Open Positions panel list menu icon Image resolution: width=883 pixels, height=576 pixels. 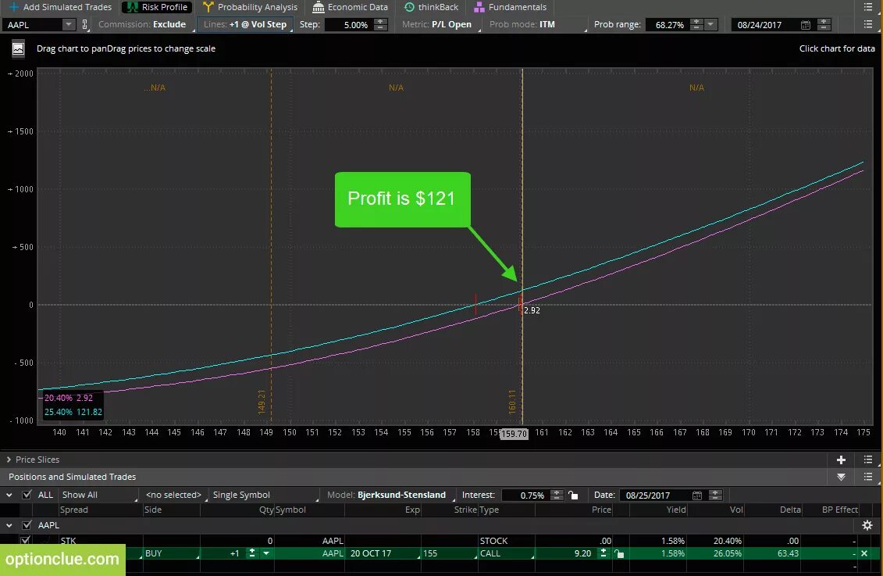(x=868, y=477)
